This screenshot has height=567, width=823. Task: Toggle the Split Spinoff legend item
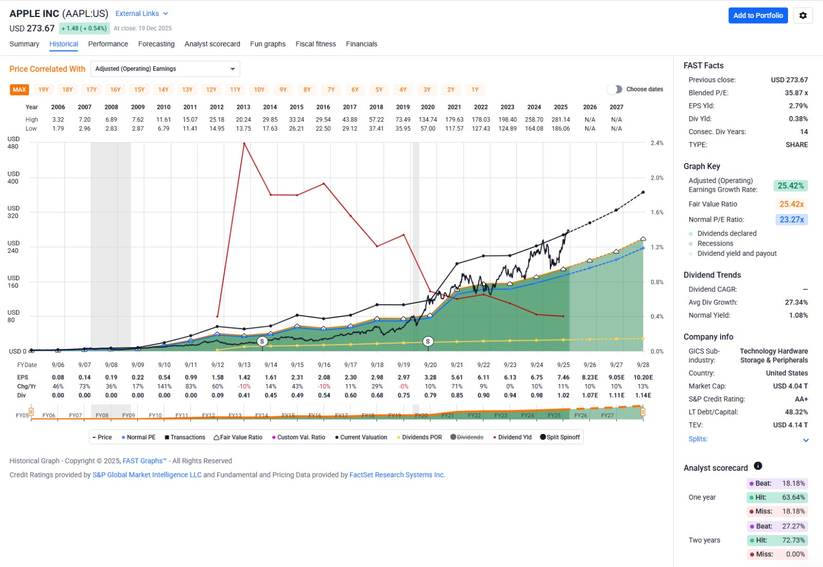click(x=560, y=437)
